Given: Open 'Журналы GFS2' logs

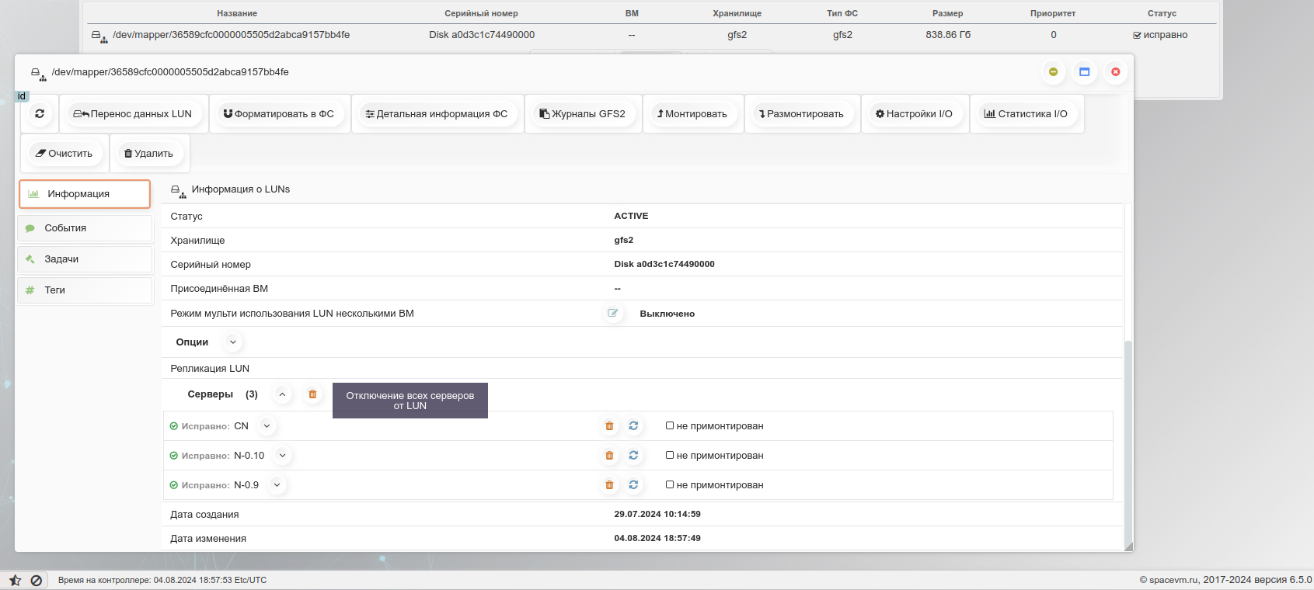Looking at the screenshot, I should (x=583, y=113).
